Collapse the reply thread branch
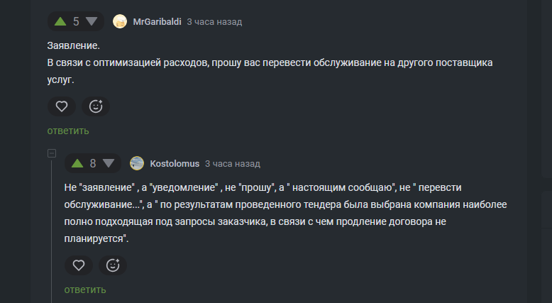Image resolution: width=552 pixels, height=303 pixels. coord(51,153)
